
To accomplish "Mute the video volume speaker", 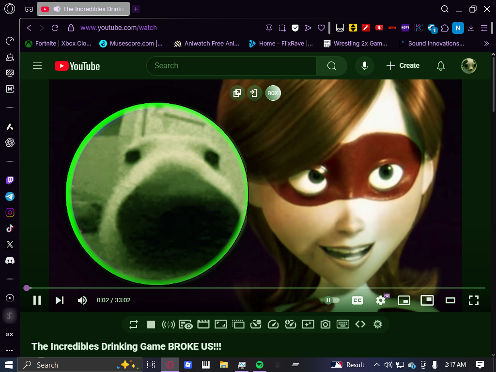I will (x=82, y=300).
